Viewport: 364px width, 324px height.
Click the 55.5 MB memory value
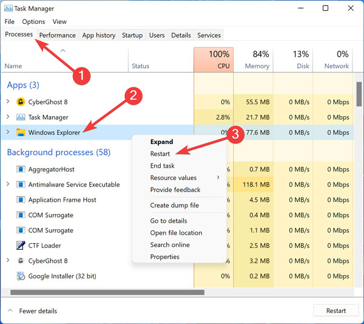(258, 102)
